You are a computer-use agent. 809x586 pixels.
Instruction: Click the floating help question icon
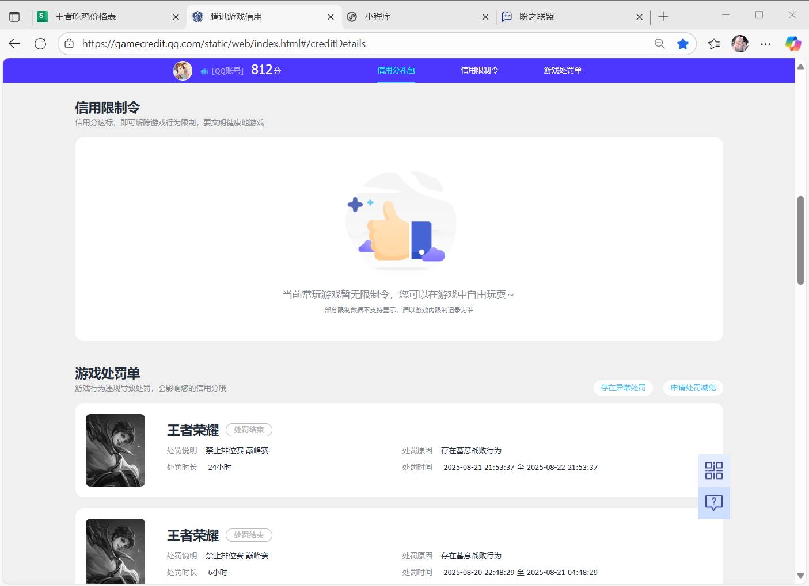click(x=714, y=503)
